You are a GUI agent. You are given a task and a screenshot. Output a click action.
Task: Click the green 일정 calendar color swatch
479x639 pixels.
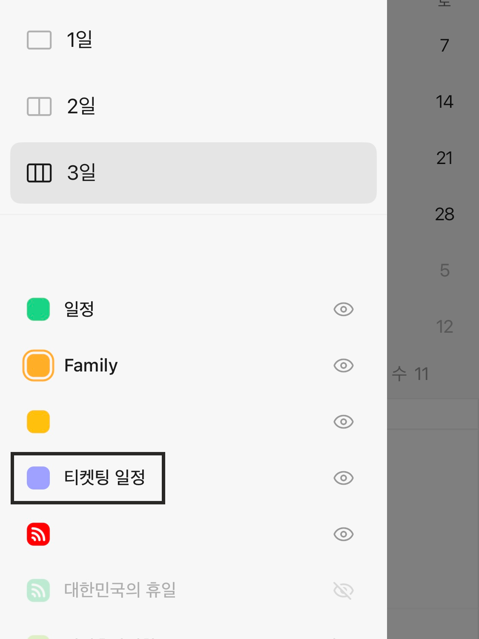pyautogui.click(x=38, y=309)
